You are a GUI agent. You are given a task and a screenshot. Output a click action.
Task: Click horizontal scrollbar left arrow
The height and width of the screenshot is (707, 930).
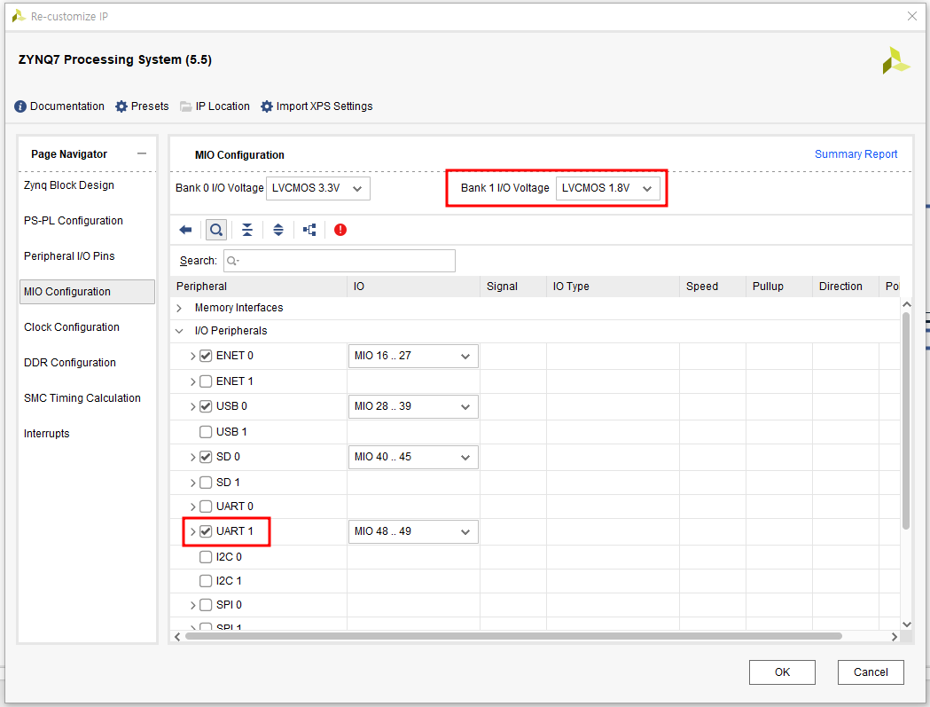coord(177,637)
